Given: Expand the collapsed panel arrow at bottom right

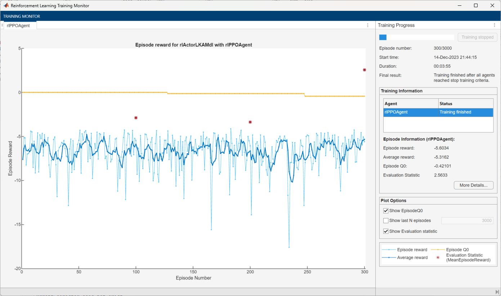Looking at the screenshot, I should [497, 292].
